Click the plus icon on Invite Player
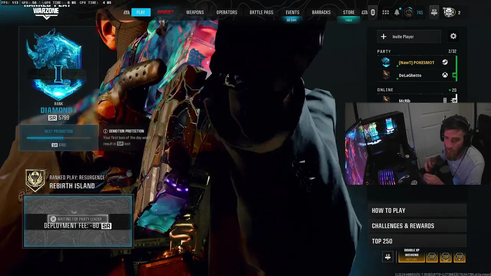The width and height of the screenshot is (491, 276). tap(384, 36)
